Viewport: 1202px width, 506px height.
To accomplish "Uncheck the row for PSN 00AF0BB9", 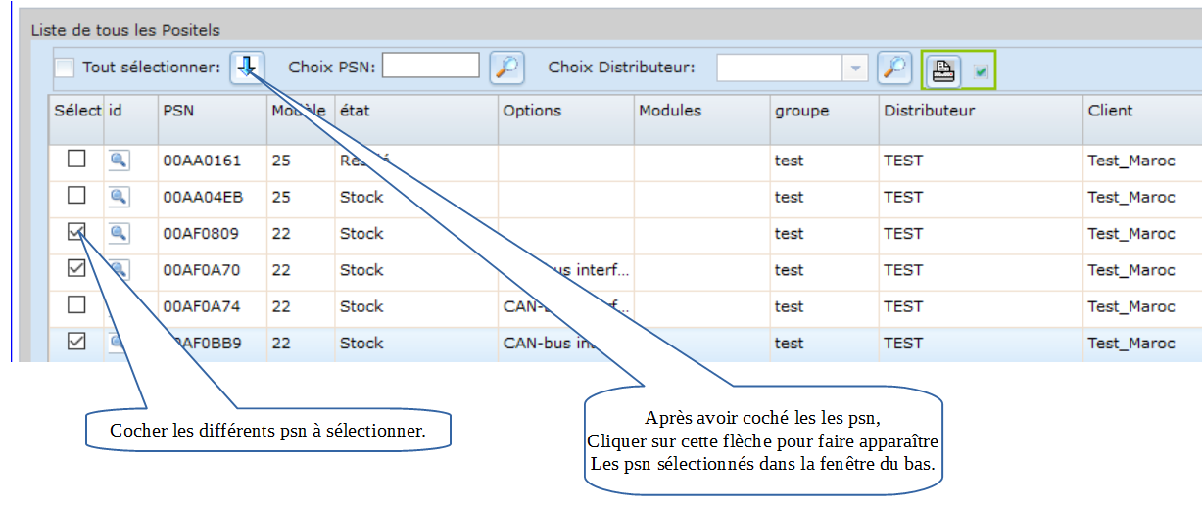I will 76,342.
